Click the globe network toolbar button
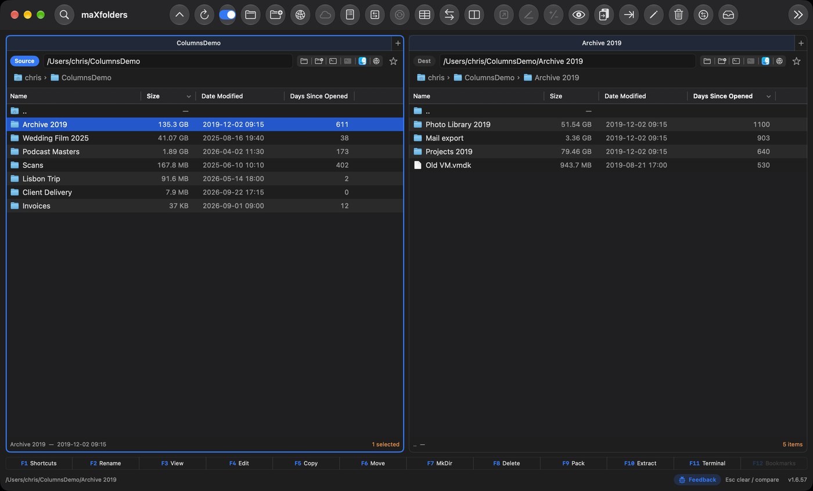 coord(300,15)
